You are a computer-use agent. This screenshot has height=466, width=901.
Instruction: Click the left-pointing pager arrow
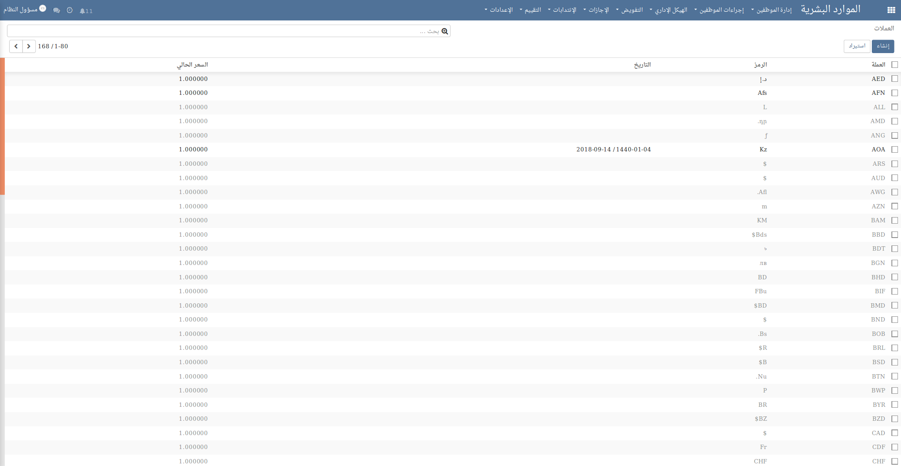point(16,46)
